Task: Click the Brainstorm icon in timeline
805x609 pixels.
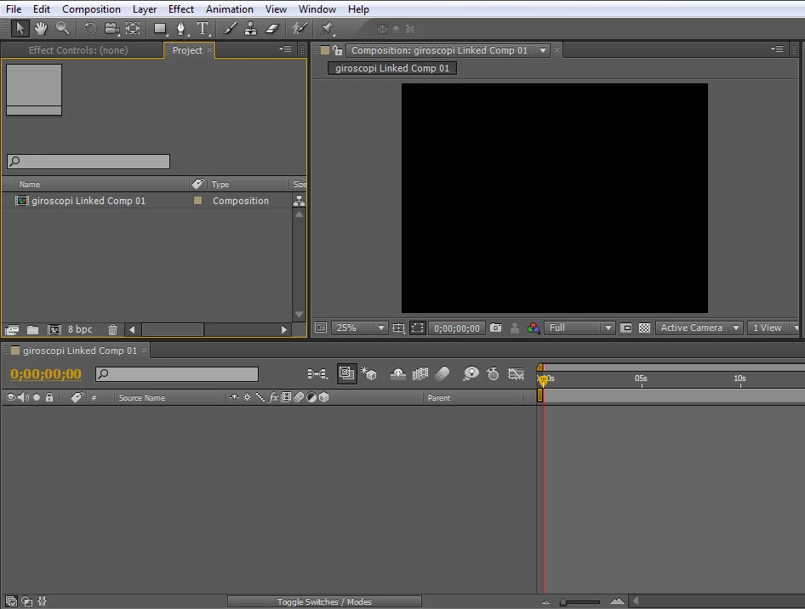Action: point(471,373)
